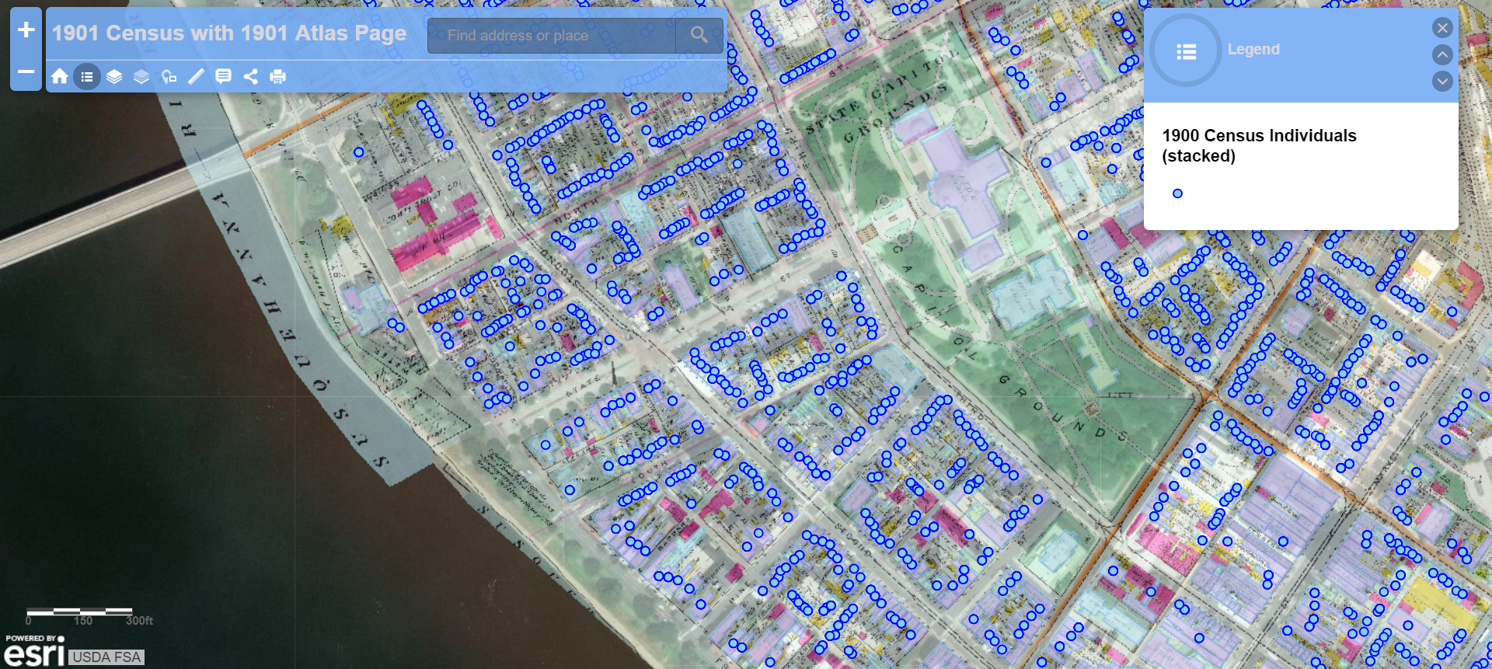The height and width of the screenshot is (669, 1492).
Task: Click the blue circle legend symbol
Action: 1177,193
